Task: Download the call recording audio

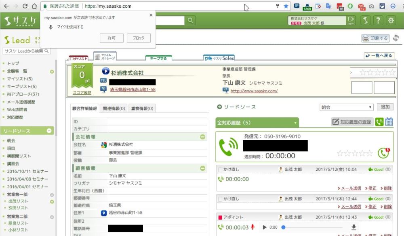Action: (x=354, y=227)
